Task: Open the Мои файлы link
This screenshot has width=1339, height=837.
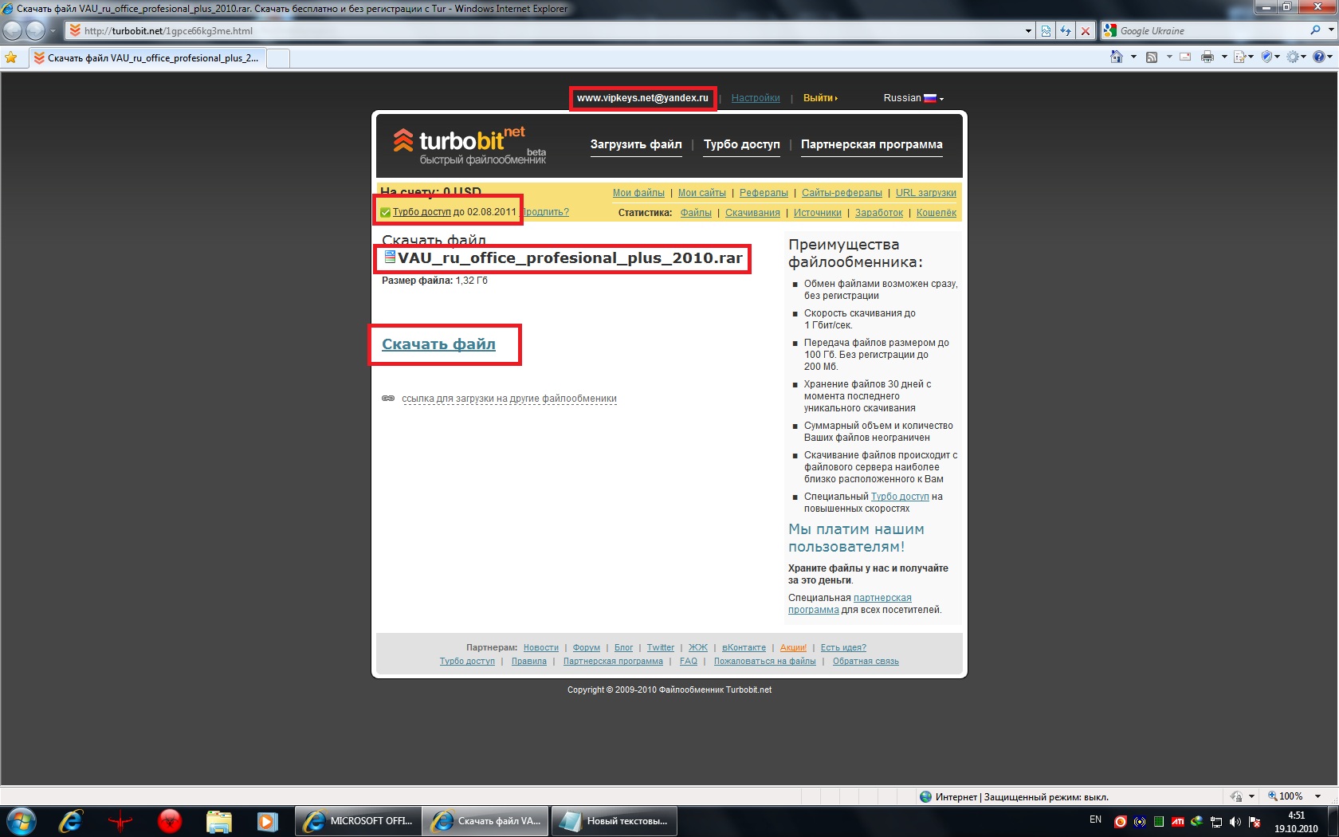Action: [638, 193]
